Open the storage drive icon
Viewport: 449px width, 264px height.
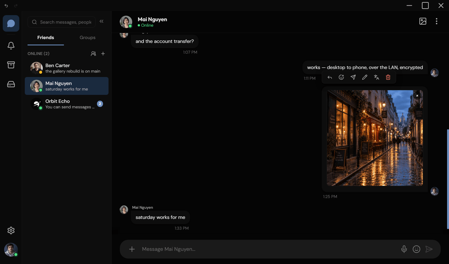[11, 84]
